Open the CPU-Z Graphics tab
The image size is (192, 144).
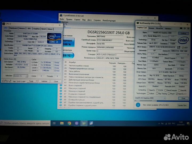37,29
